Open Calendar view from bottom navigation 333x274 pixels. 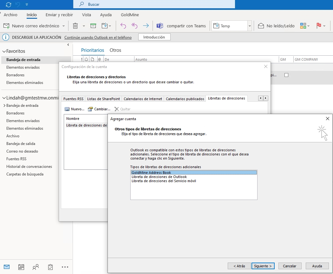point(21,267)
